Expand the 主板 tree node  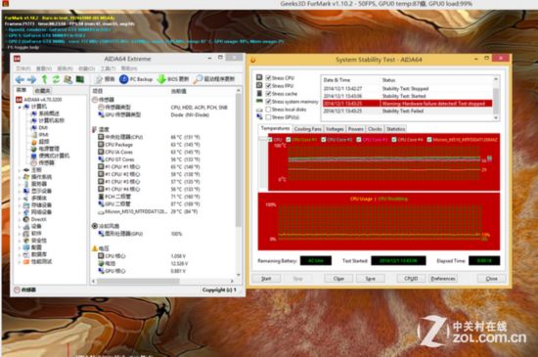tap(20, 170)
